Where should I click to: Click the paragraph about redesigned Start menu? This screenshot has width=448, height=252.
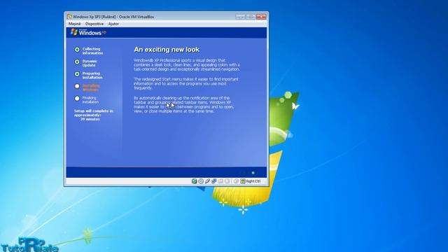tap(186, 83)
